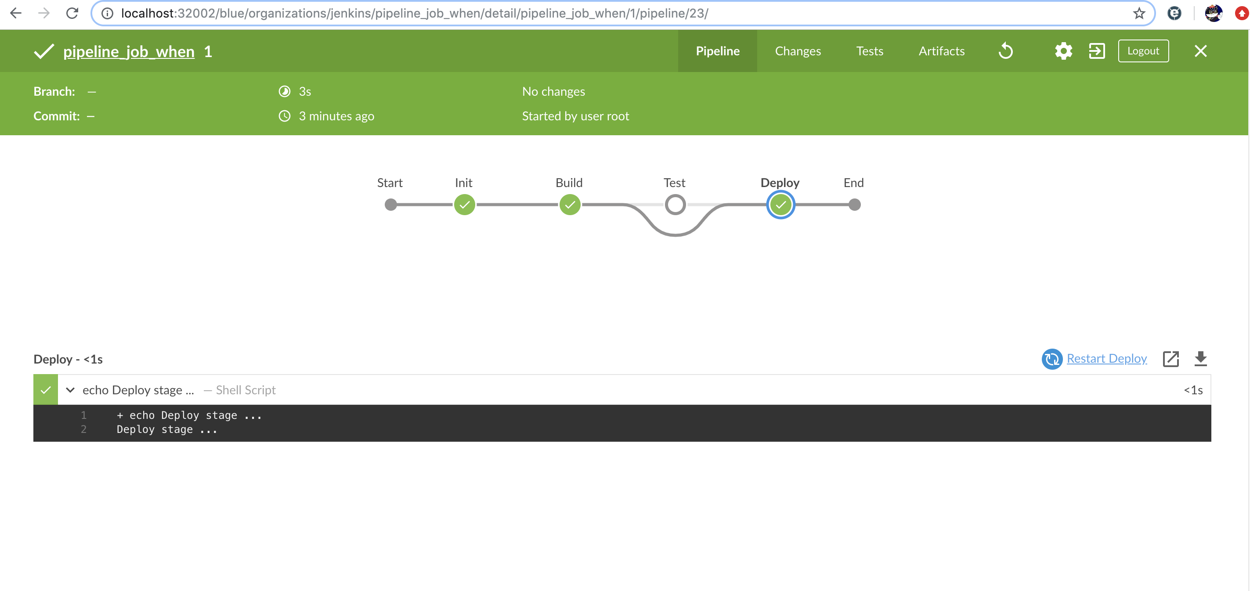Click go to classic view icon

[x=1097, y=51]
